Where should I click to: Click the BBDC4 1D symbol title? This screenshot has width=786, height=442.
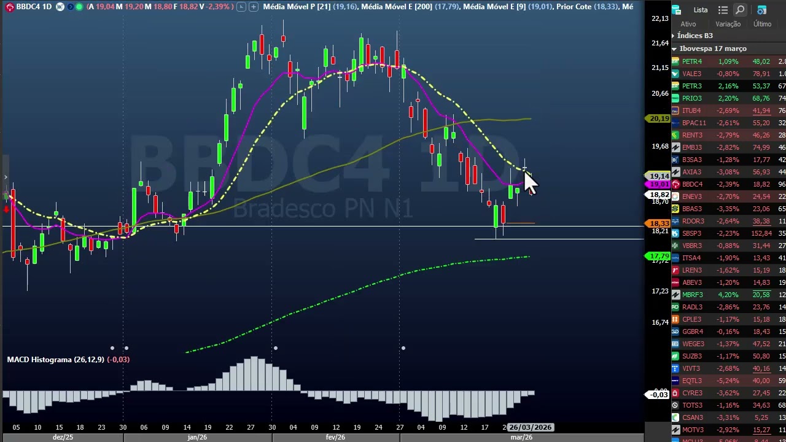(34, 7)
